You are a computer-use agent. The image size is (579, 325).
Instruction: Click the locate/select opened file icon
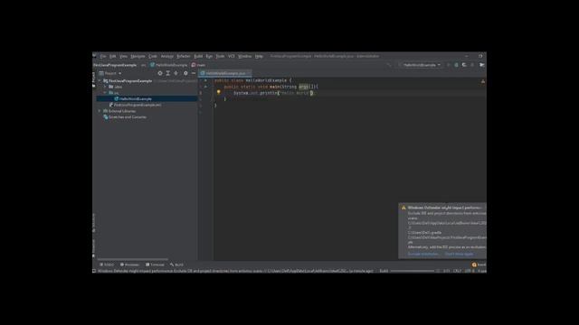point(160,73)
